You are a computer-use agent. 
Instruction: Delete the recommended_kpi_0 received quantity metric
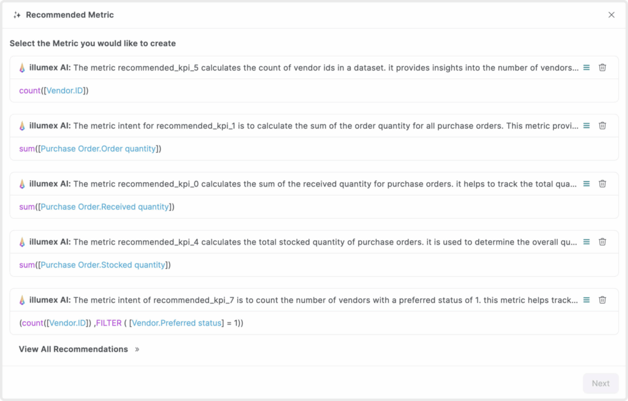602,183
